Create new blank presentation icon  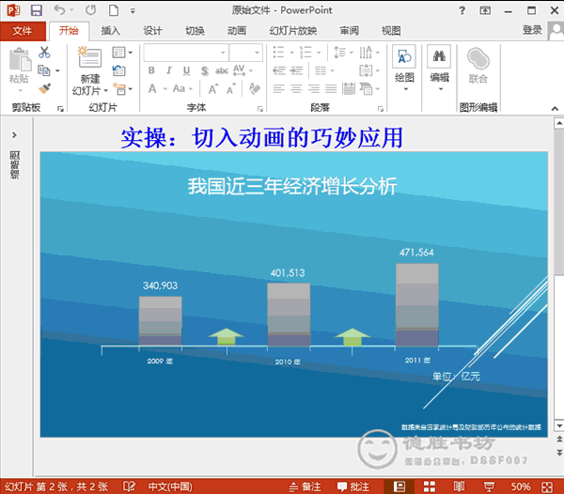114,10
